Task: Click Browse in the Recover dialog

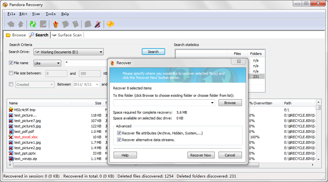Action: click(x=230, y=103)
